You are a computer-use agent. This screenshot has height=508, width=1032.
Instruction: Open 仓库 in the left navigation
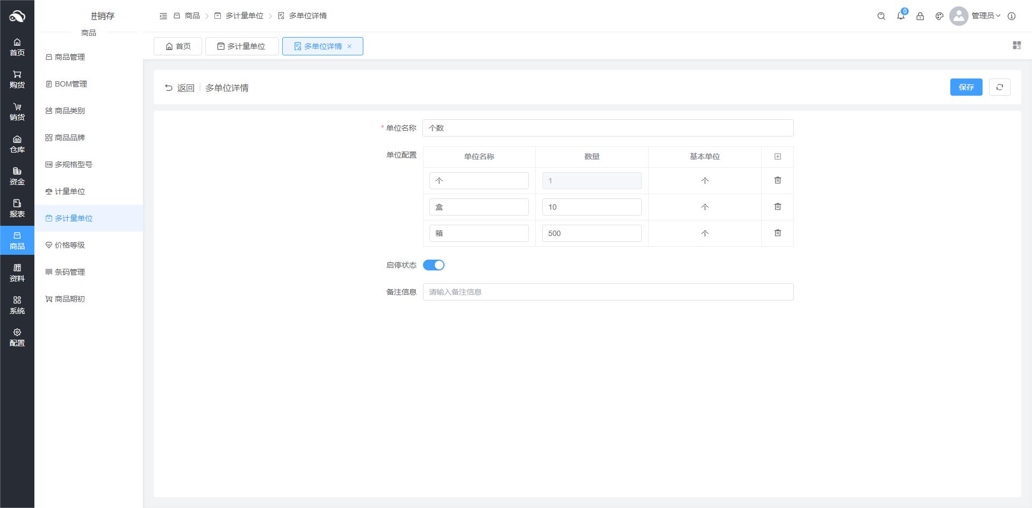17,144
